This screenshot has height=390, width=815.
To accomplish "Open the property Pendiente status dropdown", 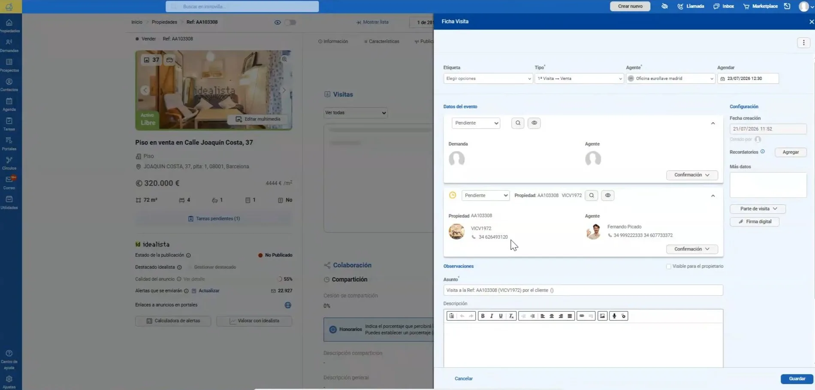I will (x=486, y=195).
